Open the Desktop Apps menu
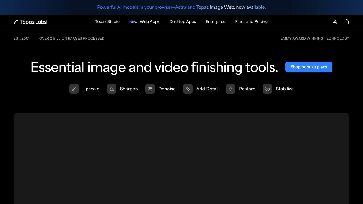Screen dimensions: 363x204 [x=183, y=22]
